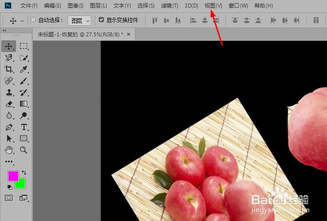Align top edges button
Image resolution: width=327 pixels, height=221 pixels.
(x=155, y=20)
